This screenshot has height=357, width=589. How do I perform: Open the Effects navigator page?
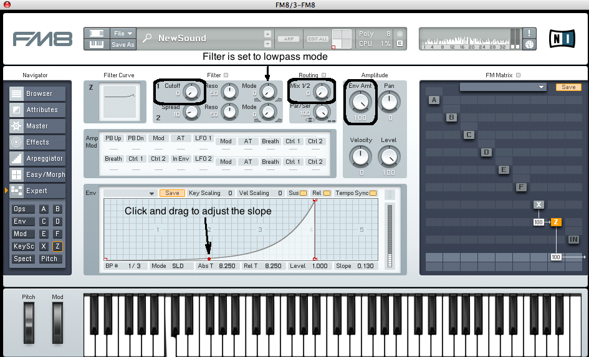coord(37,142)
